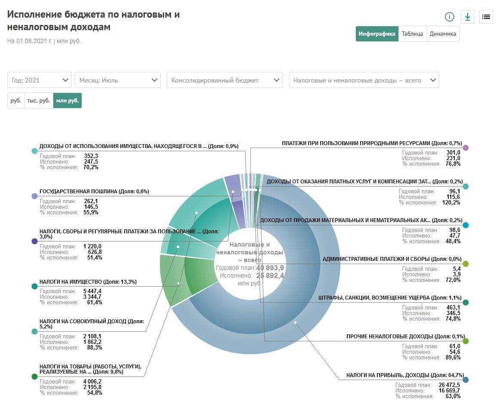Open the Динамика tab
The height and width of the screenshot is (405, 499).
click(x=443, y=34)
